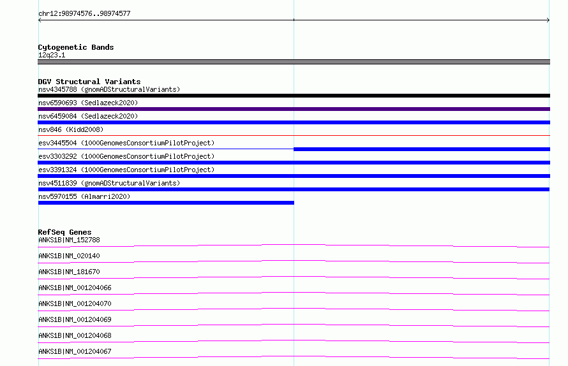This screenshot has height=366, width=568.
Task: Open variant esv3303292 label
Action: (x=126, y=156)
